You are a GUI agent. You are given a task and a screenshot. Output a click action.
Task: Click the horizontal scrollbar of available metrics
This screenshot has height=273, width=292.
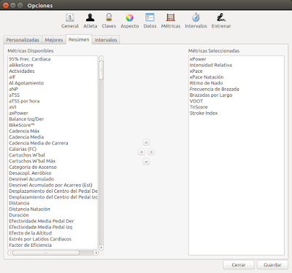pyautogui.click(x=46, y=253)
